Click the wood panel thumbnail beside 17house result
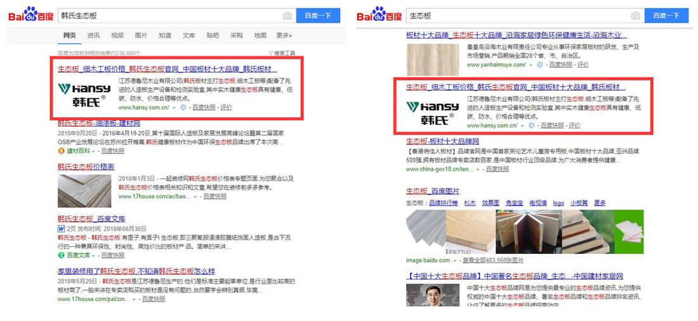Screen dimensions: 698x321 (84, 191)
